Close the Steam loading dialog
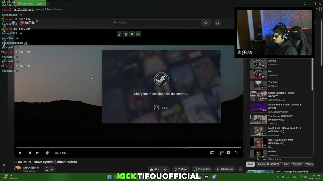Screen dimensions: 323x181 click(218, 52)
